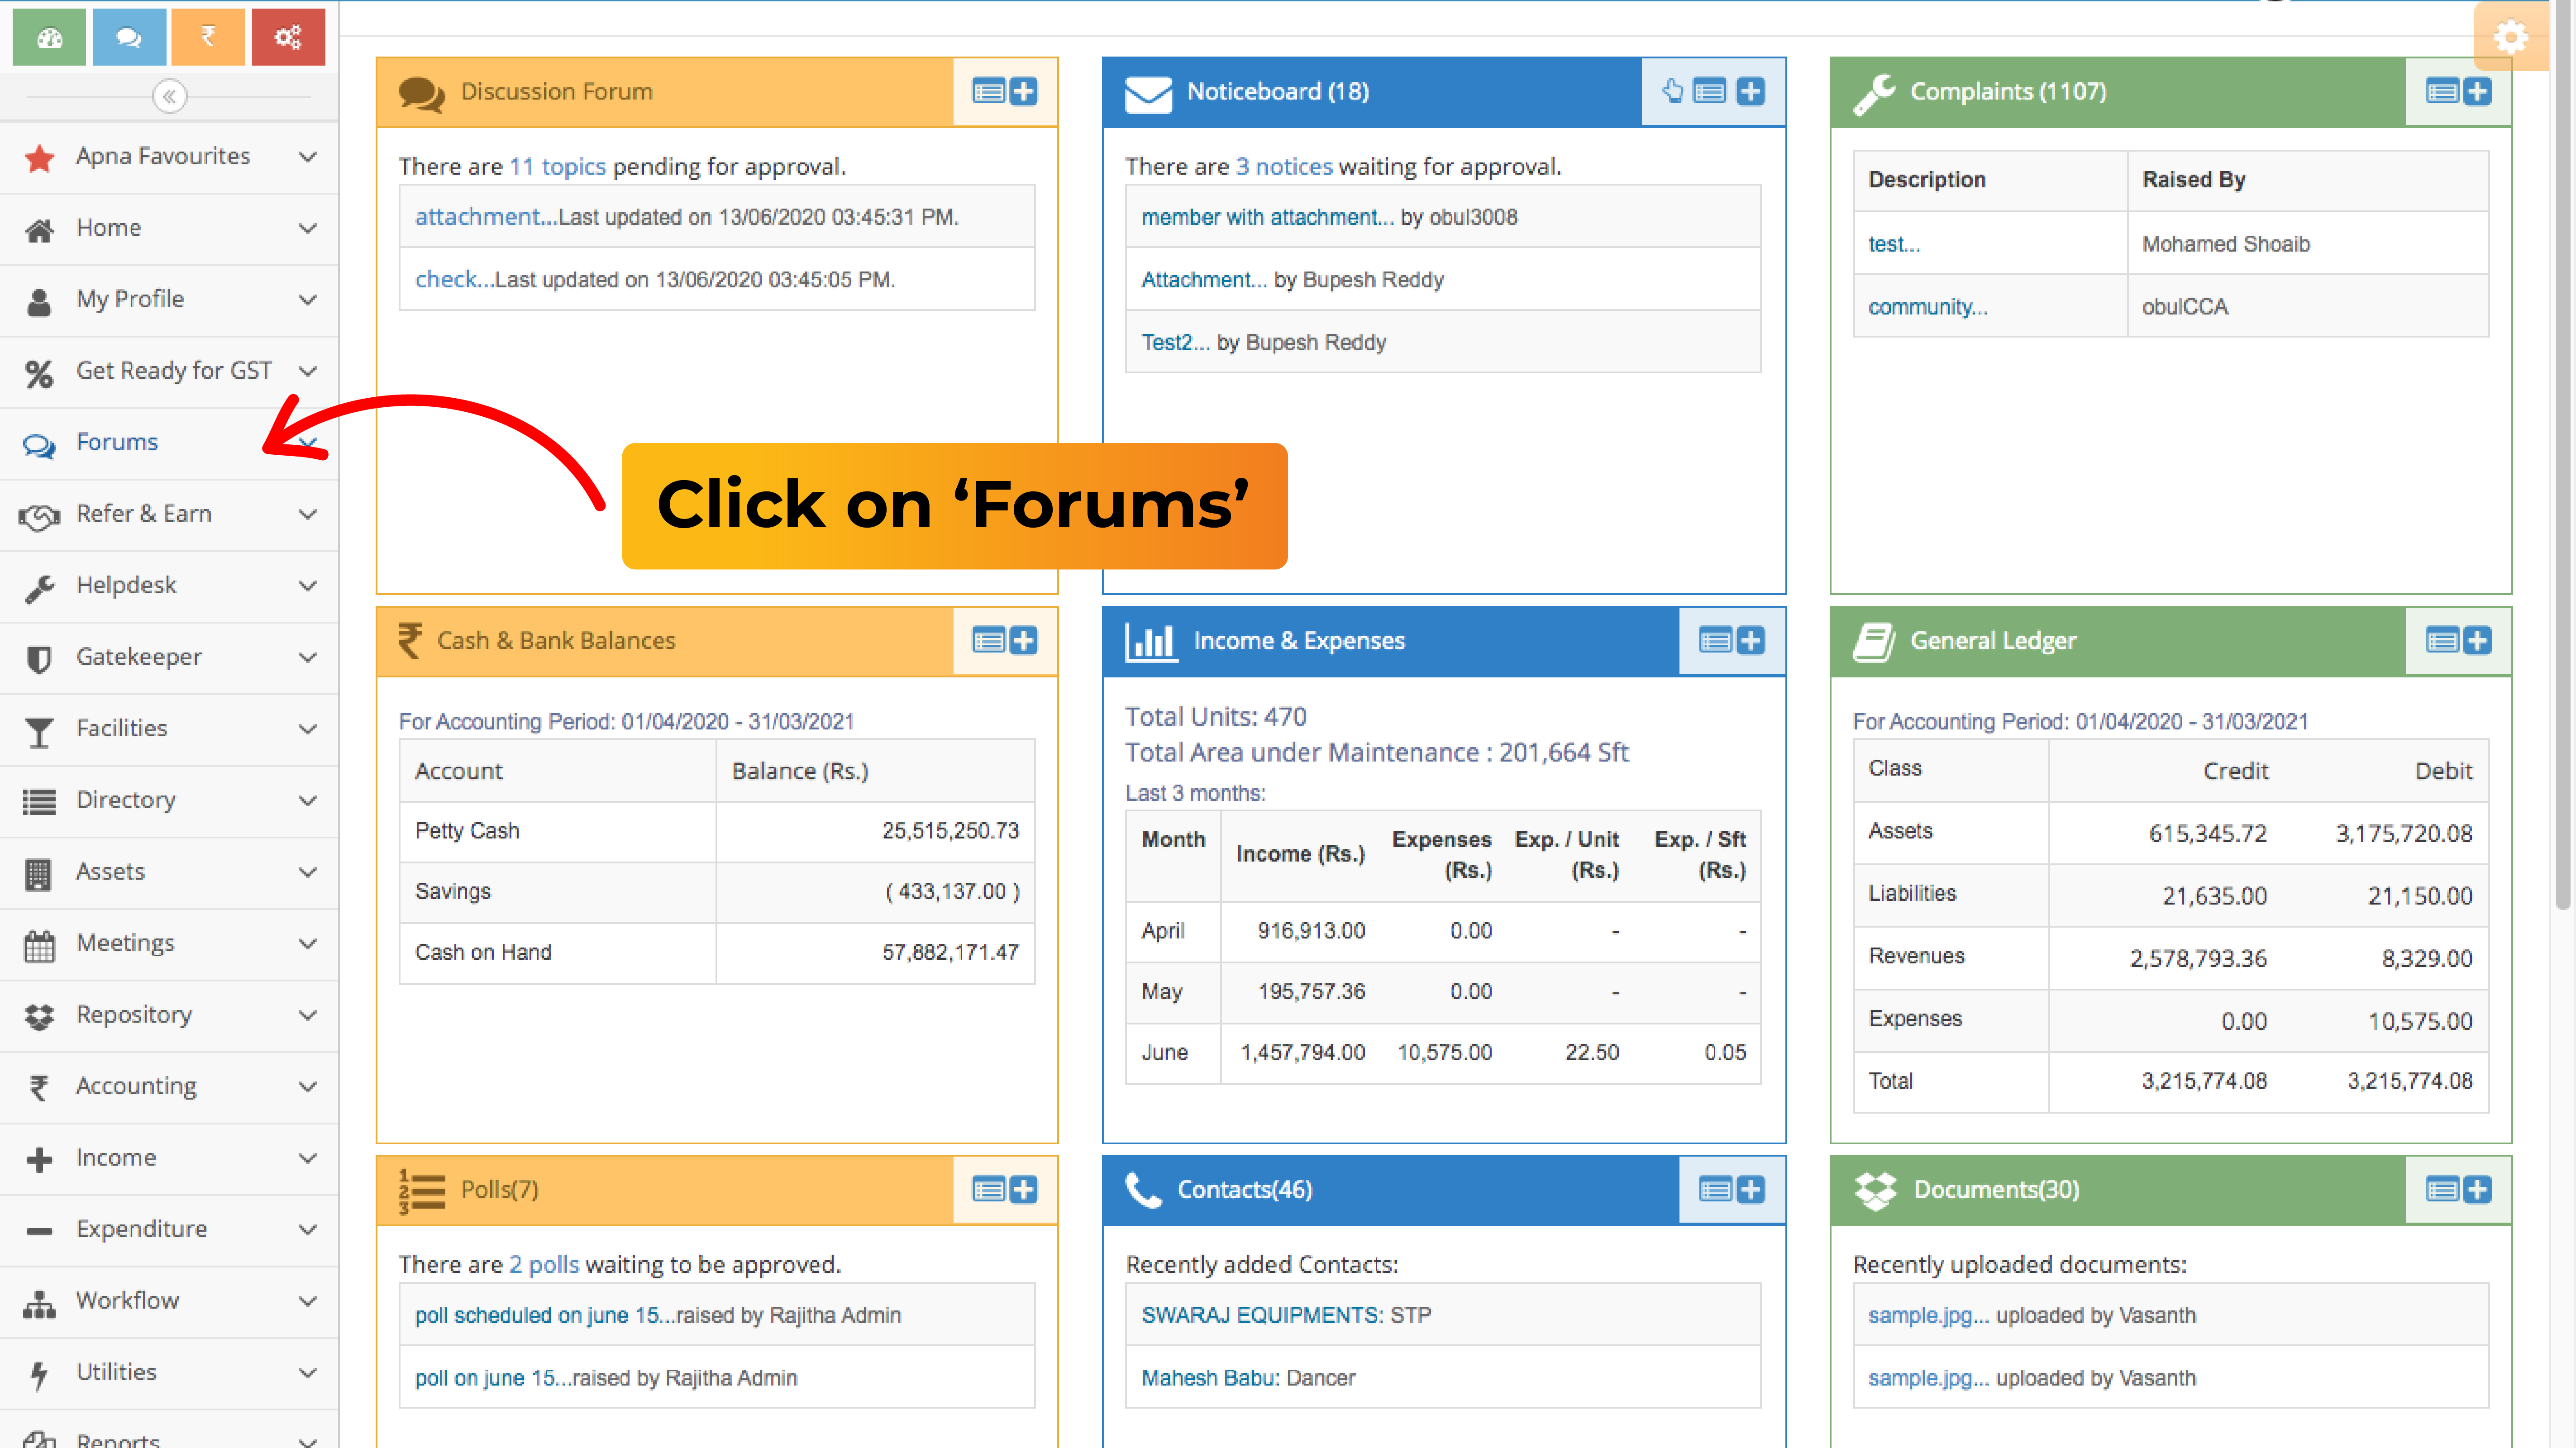This screenshot has height=1448, width=2576.
Task: Open the red settings gears icon
Action: click(x=288, y=37)
